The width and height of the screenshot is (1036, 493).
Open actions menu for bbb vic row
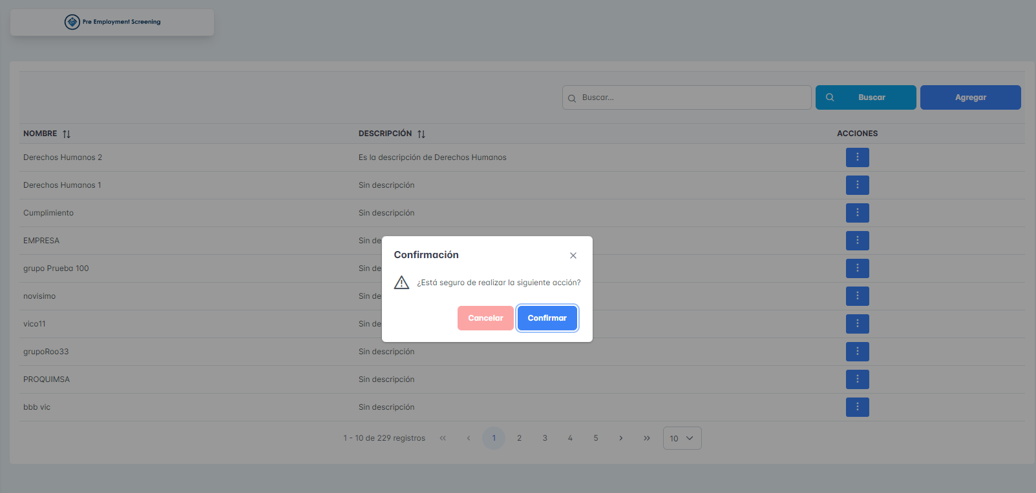(857, 407)
